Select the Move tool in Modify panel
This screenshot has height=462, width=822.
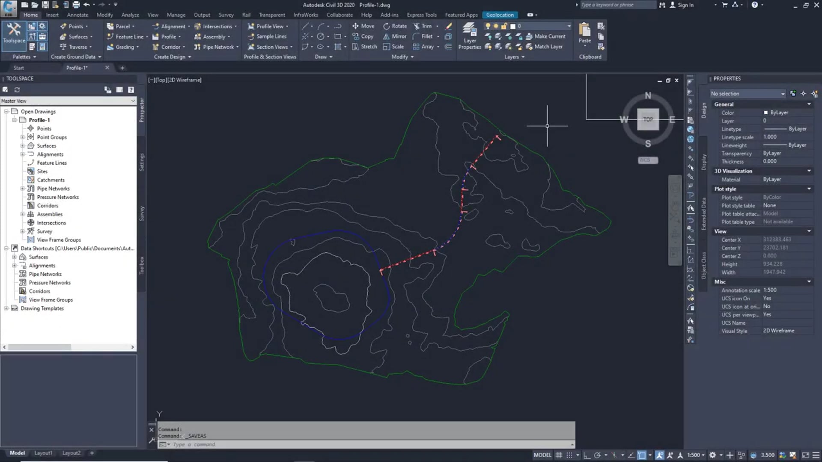click(x=363, y=26)
